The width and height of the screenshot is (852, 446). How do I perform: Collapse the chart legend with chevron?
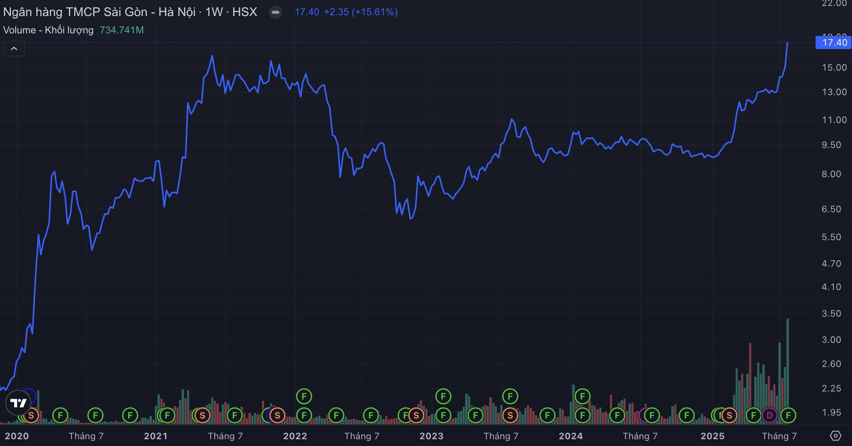14,49
